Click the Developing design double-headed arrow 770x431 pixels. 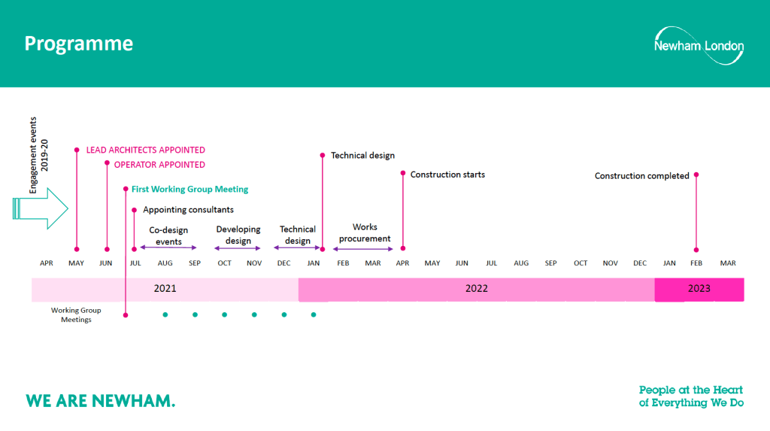(238, 248)
